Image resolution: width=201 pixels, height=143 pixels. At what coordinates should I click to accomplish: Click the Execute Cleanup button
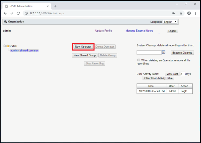(182, 53)
